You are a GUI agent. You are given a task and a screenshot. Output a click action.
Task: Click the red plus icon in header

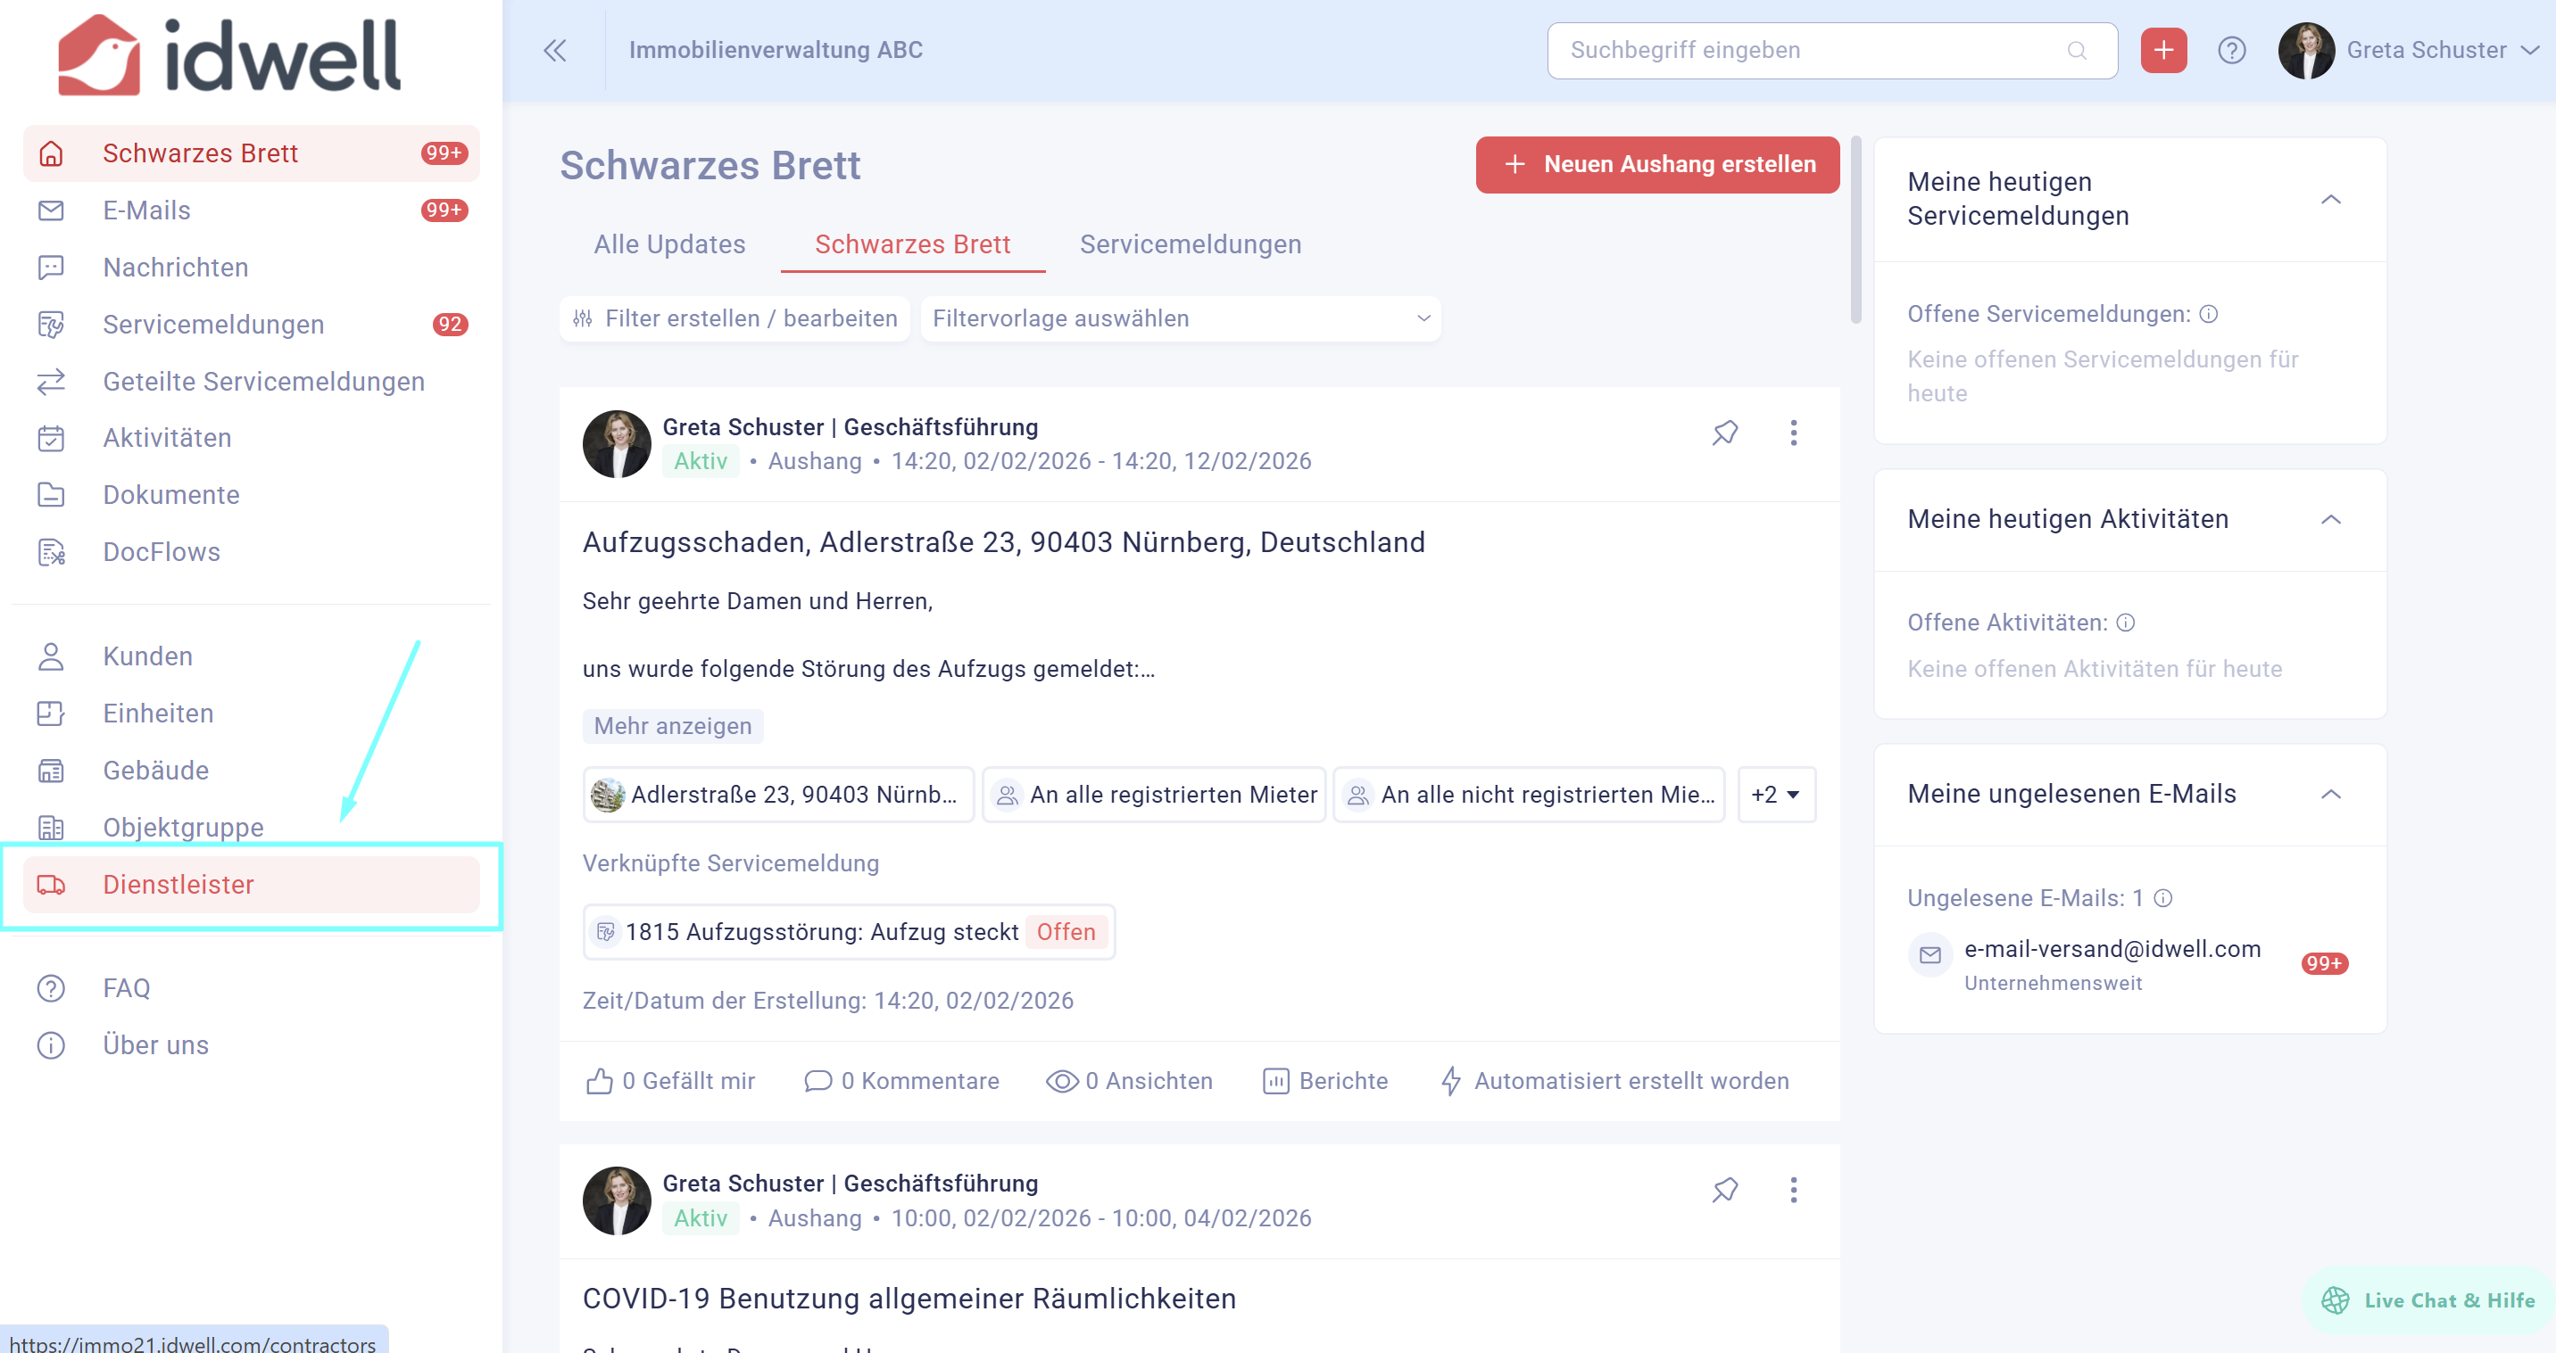click(x=2163, y=51)
